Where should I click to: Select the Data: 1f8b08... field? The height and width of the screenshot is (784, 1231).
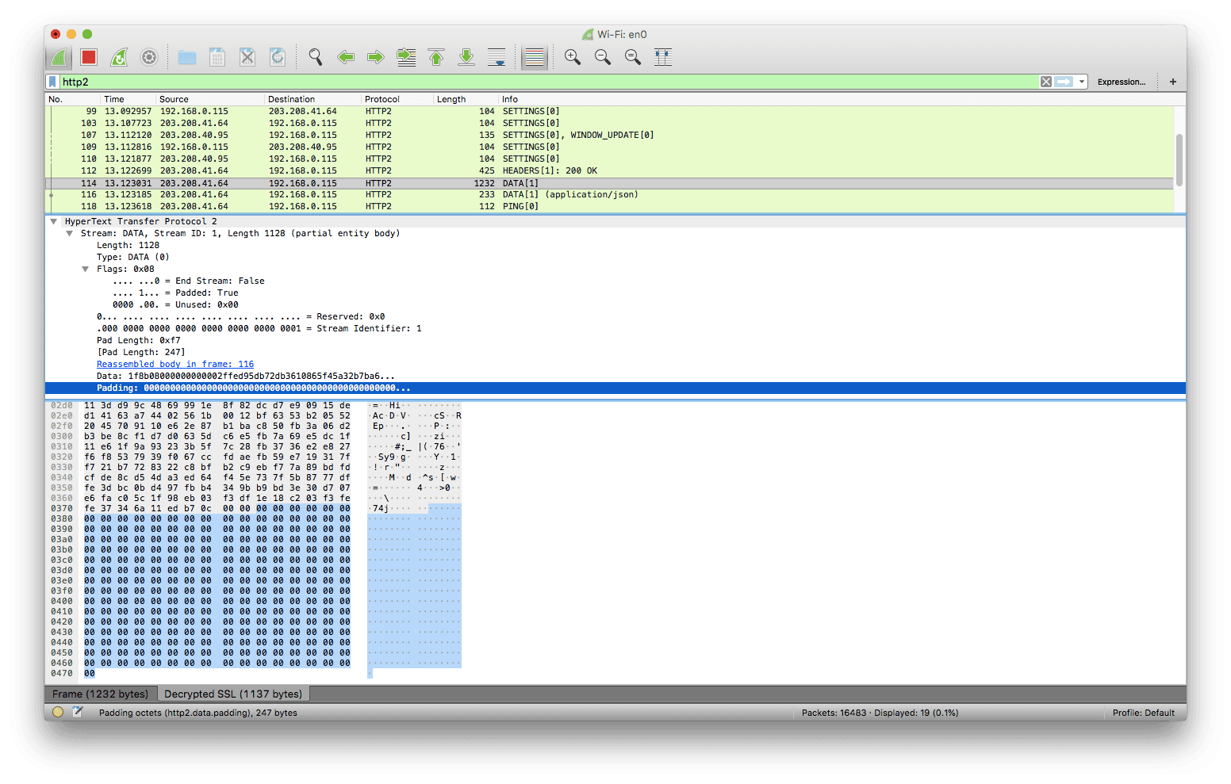pyautogui.click(x=246, y=376)
